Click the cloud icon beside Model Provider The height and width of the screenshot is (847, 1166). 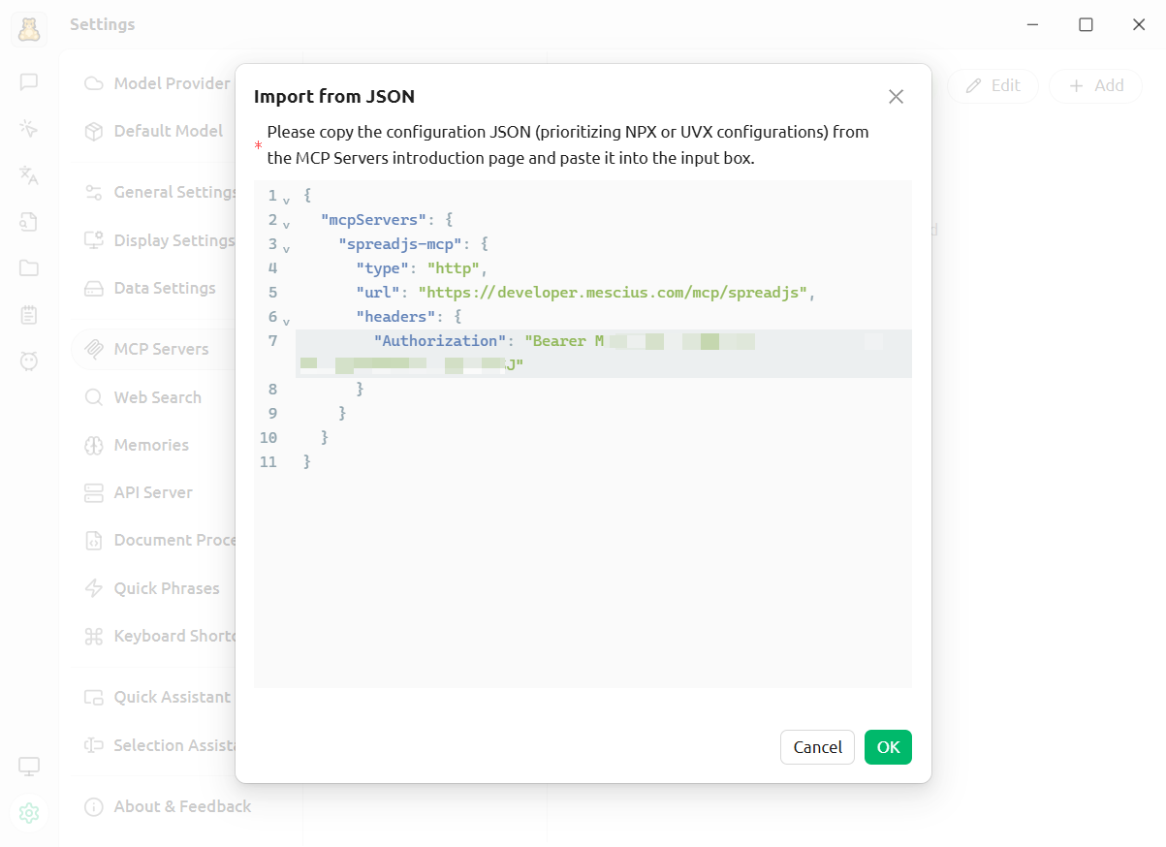pyautogui.click(x=94, y=83)
